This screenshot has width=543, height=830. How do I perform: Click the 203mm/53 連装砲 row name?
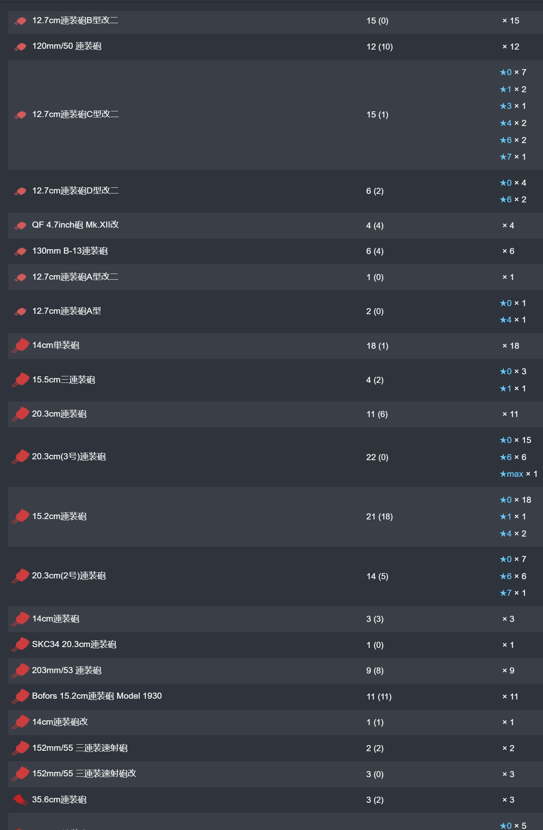67,670
